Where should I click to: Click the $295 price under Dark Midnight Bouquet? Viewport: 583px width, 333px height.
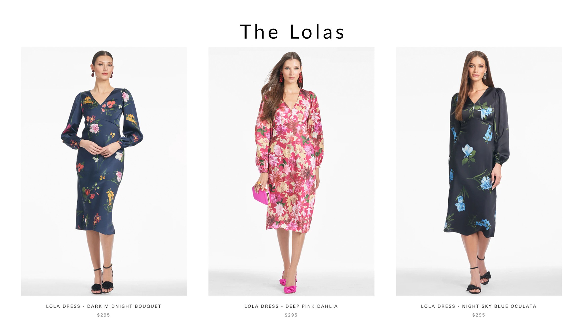pos(104,315)
